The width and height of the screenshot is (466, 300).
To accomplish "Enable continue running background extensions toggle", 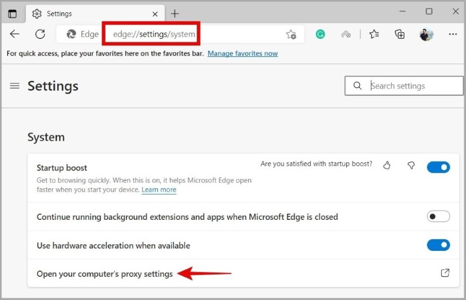I will tap(439, 217).
